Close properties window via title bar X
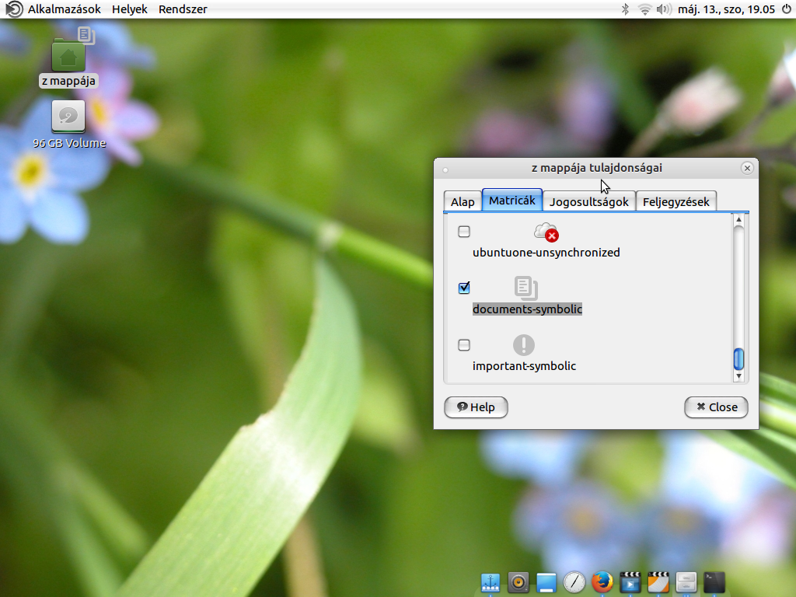 coord(747,168)
